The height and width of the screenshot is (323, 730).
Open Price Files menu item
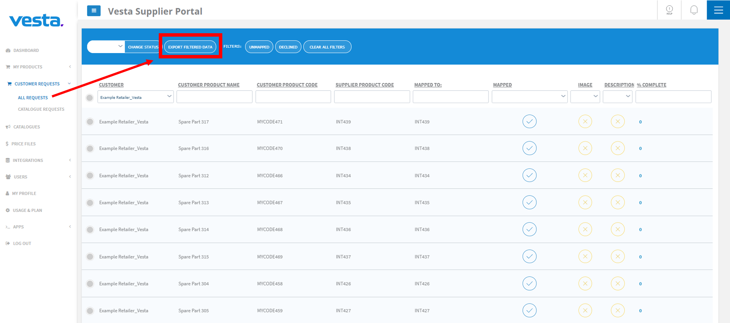pyautogui.click(x=23, y=144)
